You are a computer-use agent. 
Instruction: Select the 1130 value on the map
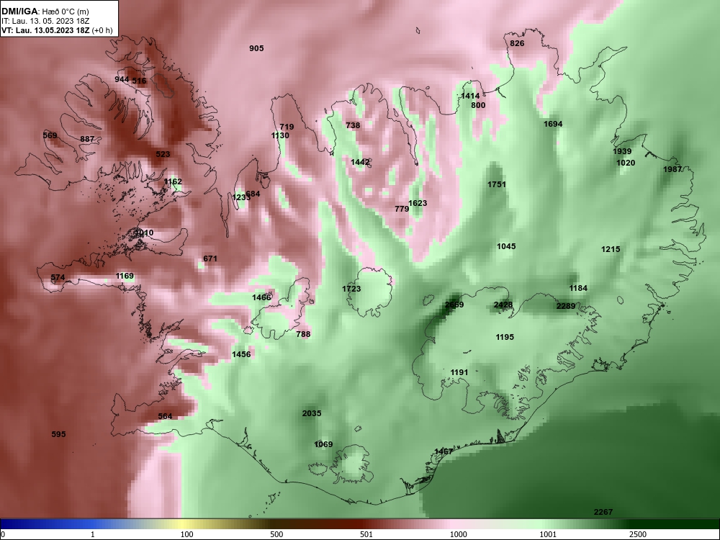pyautogui.click(x=280, y=135)
